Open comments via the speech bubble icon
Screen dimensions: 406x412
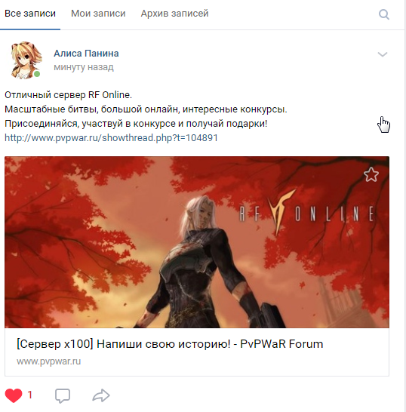click(63, 395)
